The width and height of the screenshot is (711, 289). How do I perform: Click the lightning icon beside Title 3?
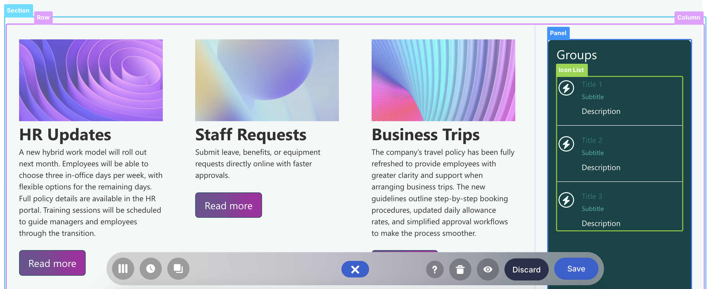[x=566, y=200]
